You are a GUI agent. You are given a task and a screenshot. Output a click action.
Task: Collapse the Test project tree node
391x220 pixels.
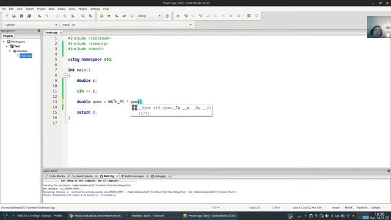coord(7,46)
